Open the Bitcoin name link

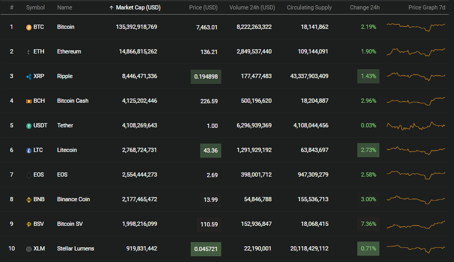pos(66,27)
